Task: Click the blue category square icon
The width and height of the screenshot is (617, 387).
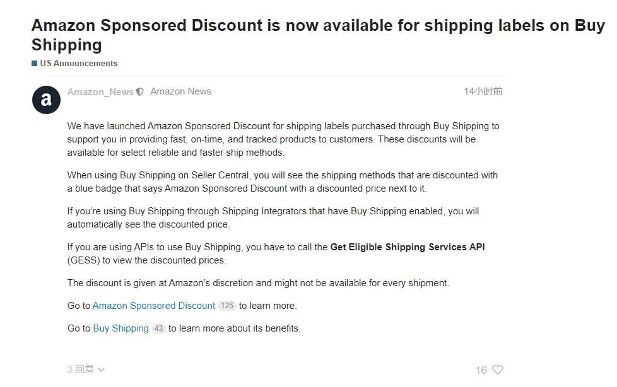Action: click(x=34, y=64)
